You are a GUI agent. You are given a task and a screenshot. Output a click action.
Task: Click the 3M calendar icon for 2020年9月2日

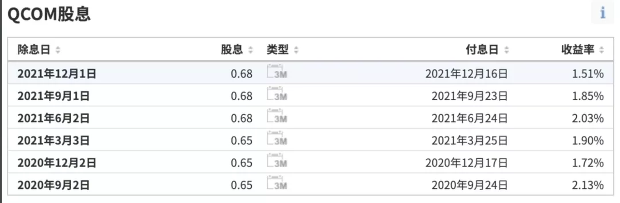[277, 183]
